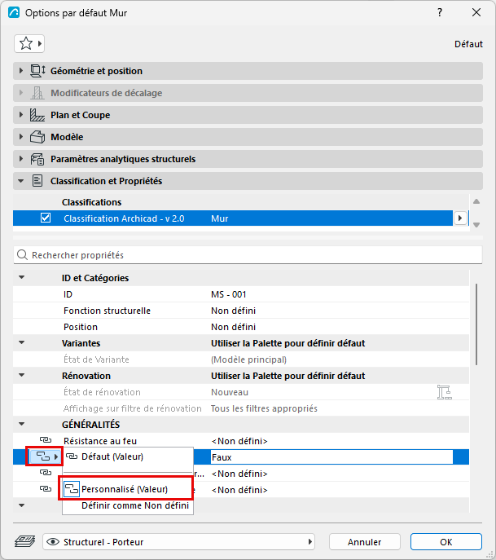Choose Personnalisé (Valeur) from the popup menu
496x560 pixels.
tap(128, 489)
